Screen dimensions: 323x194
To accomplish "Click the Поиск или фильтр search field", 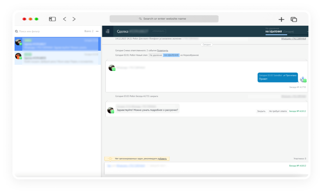I will [50, 31].
